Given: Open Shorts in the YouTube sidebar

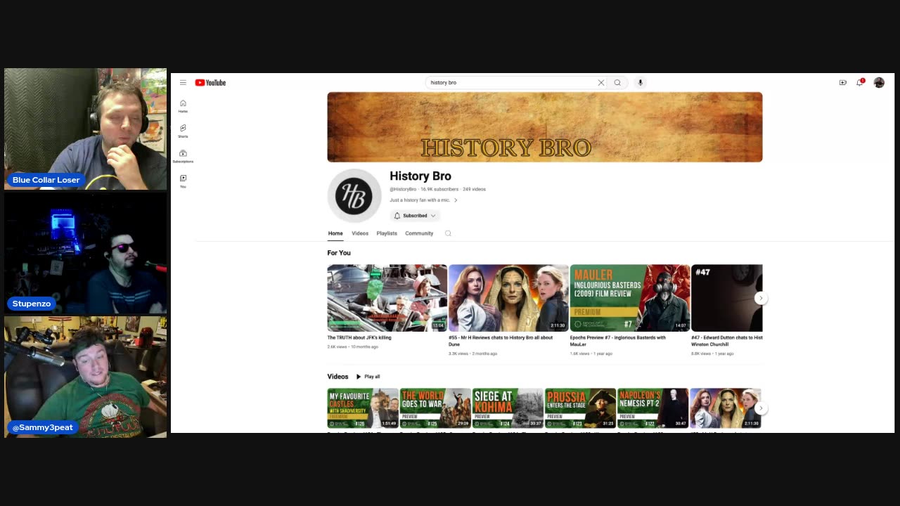Looking at the screenshot, I should click(183, 131).
